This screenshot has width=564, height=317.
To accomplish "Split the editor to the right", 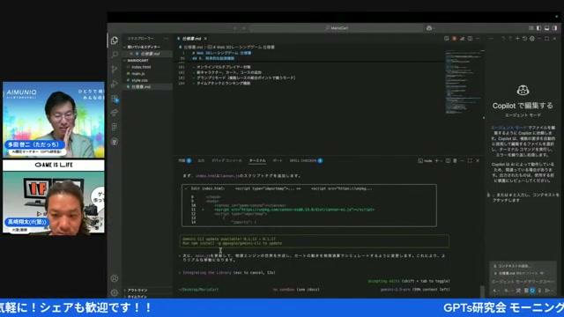I will [470, 39].
